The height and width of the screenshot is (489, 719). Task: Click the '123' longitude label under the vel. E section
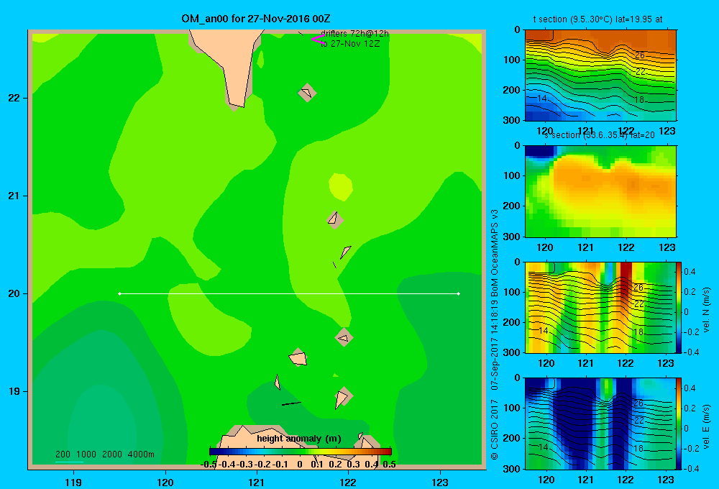click(666, 480)
